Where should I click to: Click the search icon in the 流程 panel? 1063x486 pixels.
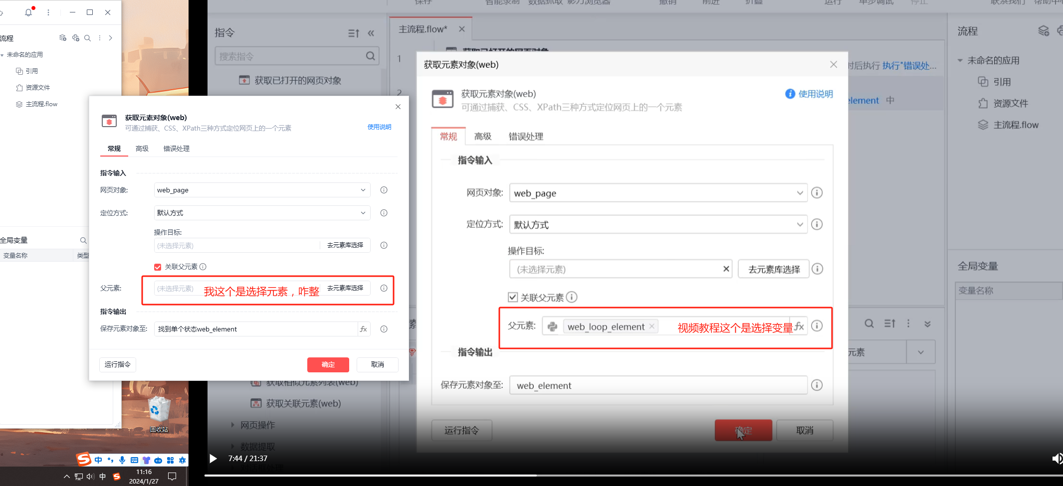coord(87,38)
